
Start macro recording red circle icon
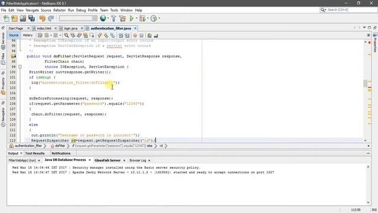click(135, 35)
